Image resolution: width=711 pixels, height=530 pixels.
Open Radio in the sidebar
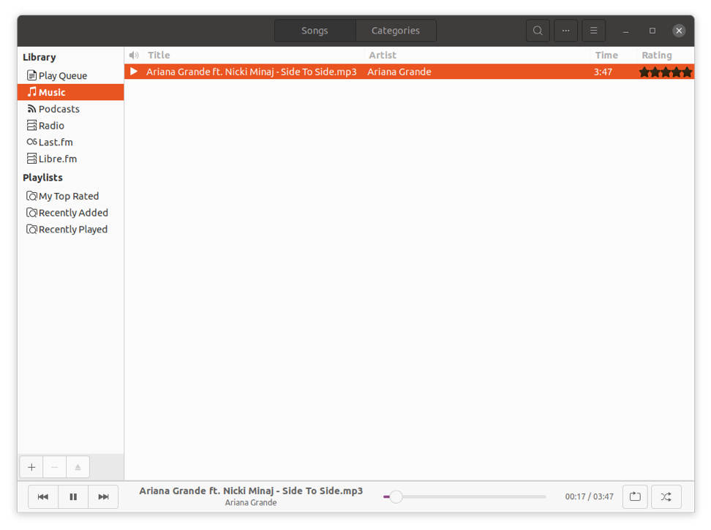pyautogui.click(x=71, y=126)
